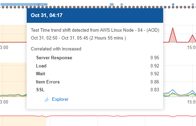
Task: Click the blue line peak in the metrics chart
Action: point(173,90)
